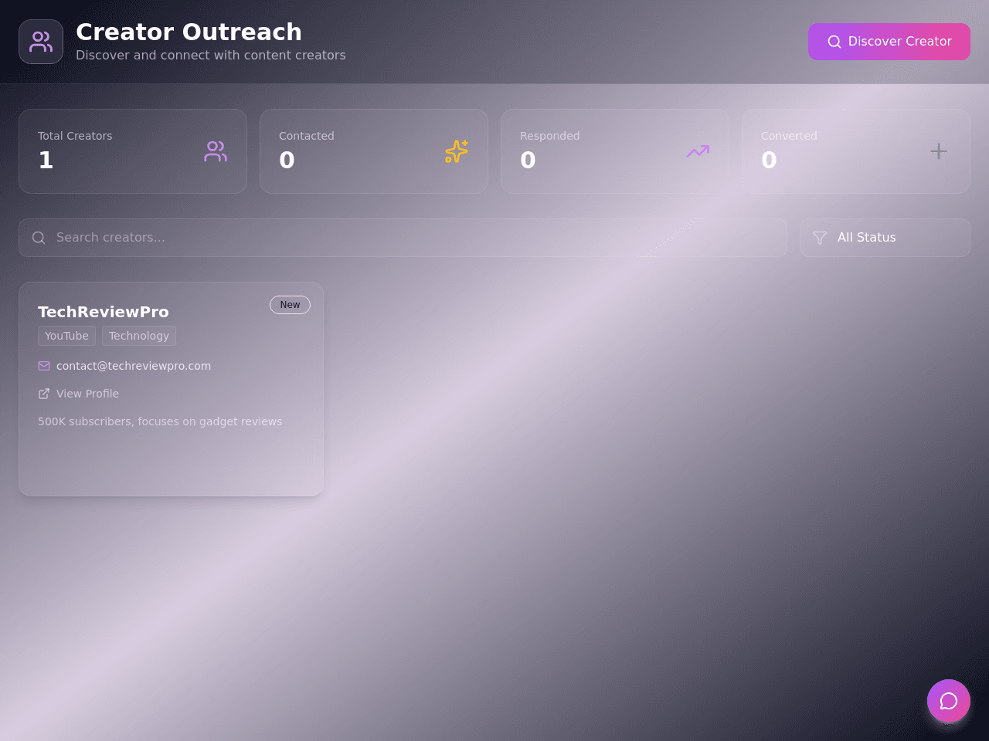Image resolution: width=989 pixels, height=741 pixels.
Task: Click the external link icon beside View Profile
Action: [x=44, y=394]
